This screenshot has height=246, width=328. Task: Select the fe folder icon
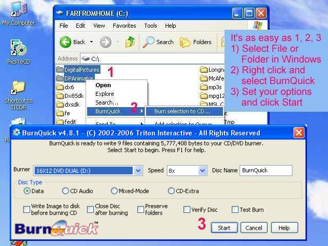coord(60,113)
